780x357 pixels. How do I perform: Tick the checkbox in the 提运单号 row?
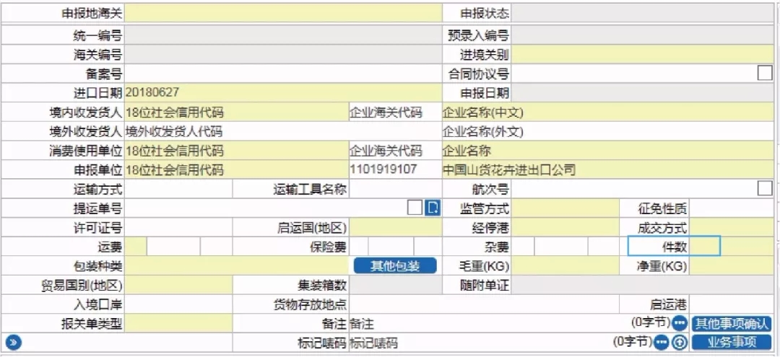[x=414, y=208]
